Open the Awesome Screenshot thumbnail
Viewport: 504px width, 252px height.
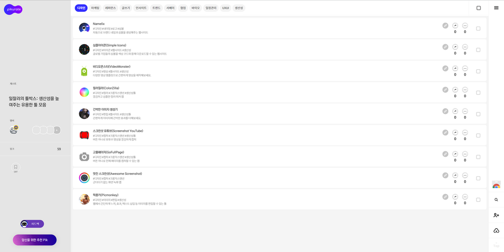84,178
